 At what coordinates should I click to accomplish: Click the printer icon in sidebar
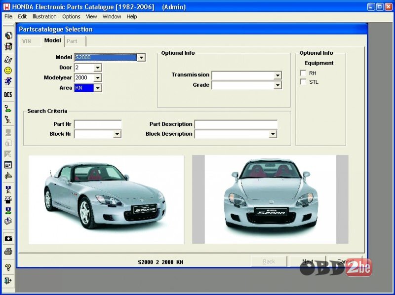[8, 252]
